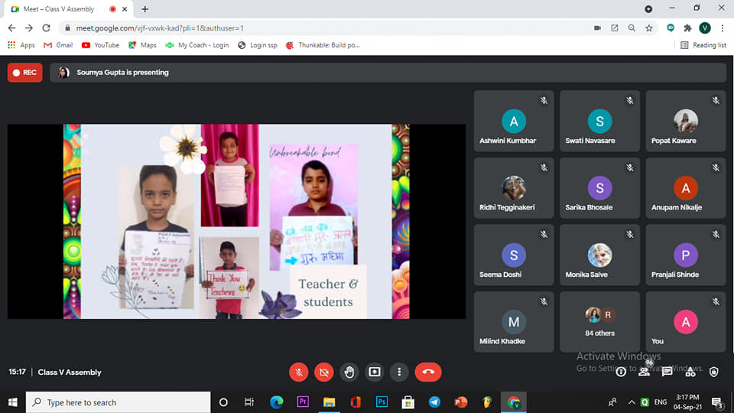Screen dimensions: 734x413
Task: Open the My Coach - Login bookmark
Action: pos(197,45)
